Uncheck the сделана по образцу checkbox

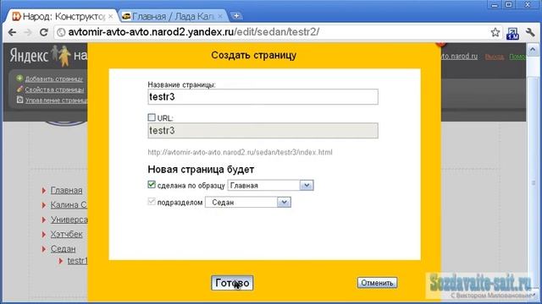[x=152, y=184]
